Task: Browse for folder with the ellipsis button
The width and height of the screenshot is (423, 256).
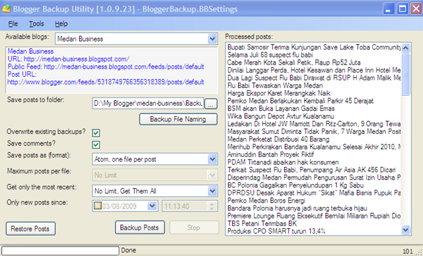Action: tap(211, 104)
